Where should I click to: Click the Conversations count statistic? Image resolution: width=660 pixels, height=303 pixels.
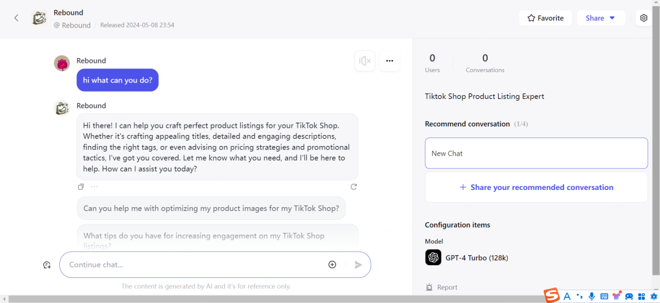[x=485, y=63]
